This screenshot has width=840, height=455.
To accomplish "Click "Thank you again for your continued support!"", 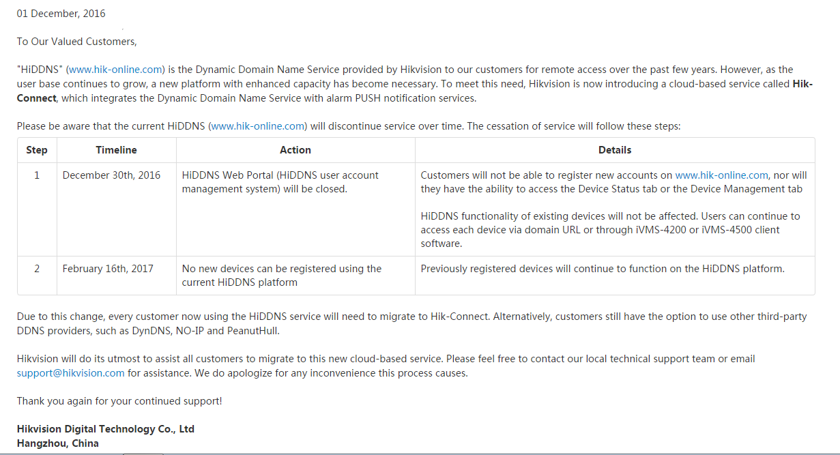I will click(119, 401).
